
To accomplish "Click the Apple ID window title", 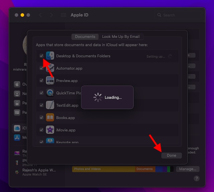I will pos(80,15).
